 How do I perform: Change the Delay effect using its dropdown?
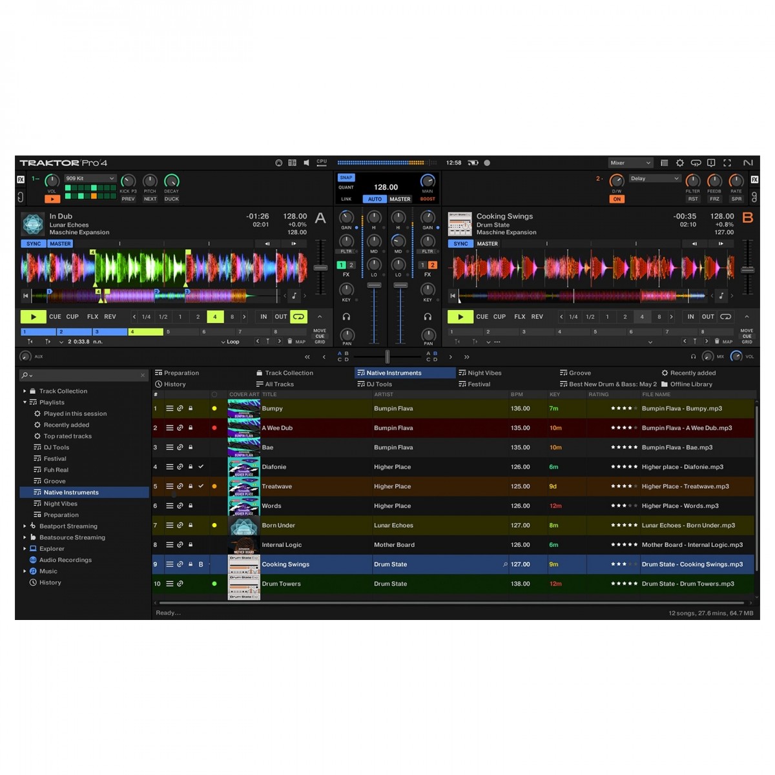[654, 178]
